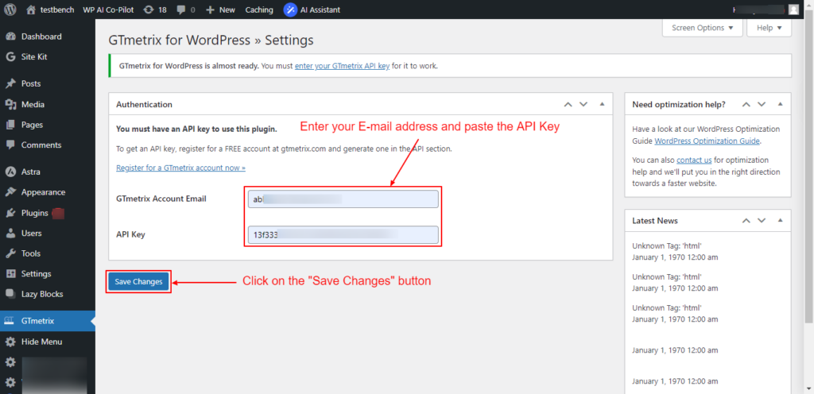Open WP AI Co-Pilot in admin bar
Screen dimensions: 814x394
point(108,10)
